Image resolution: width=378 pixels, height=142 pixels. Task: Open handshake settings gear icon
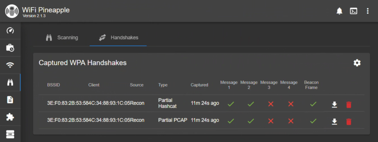[357, 63]
